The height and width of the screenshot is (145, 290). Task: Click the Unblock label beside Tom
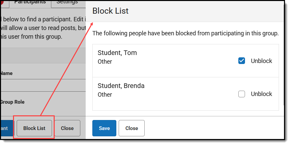[261, 61]
